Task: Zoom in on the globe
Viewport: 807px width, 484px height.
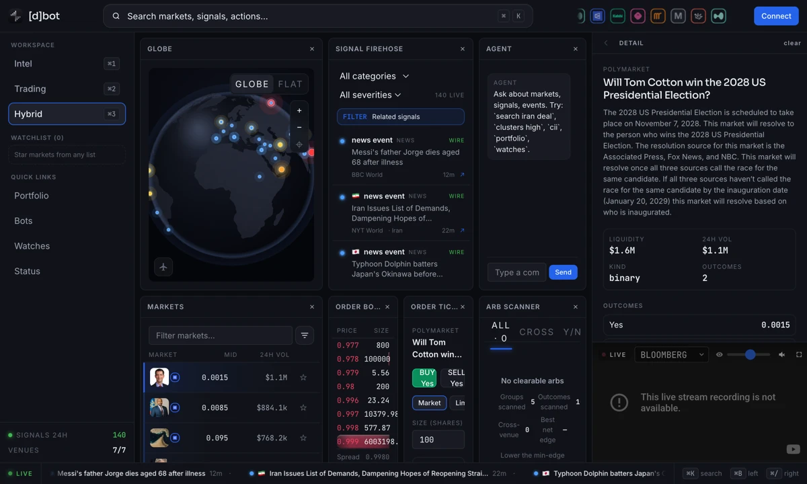Action: 299,110
